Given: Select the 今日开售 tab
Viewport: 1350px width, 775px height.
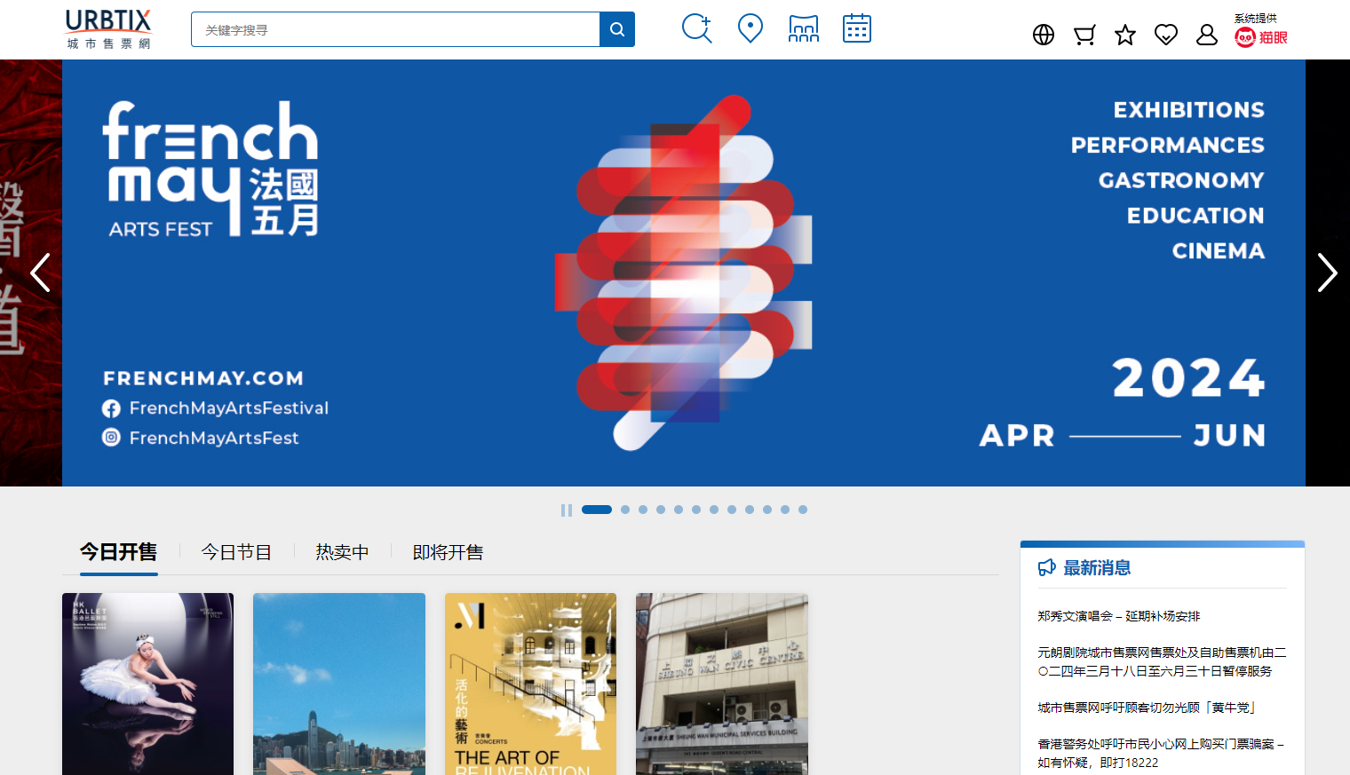Looking at the screenshot, I should tap(119, 552).
